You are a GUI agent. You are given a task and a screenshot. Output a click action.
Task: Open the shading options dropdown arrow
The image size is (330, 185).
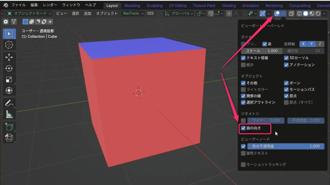[x=324, y=13]
